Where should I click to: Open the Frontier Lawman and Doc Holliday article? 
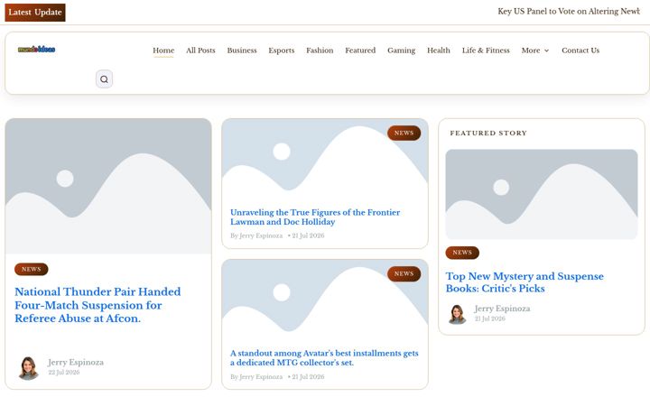click(315, 217)
